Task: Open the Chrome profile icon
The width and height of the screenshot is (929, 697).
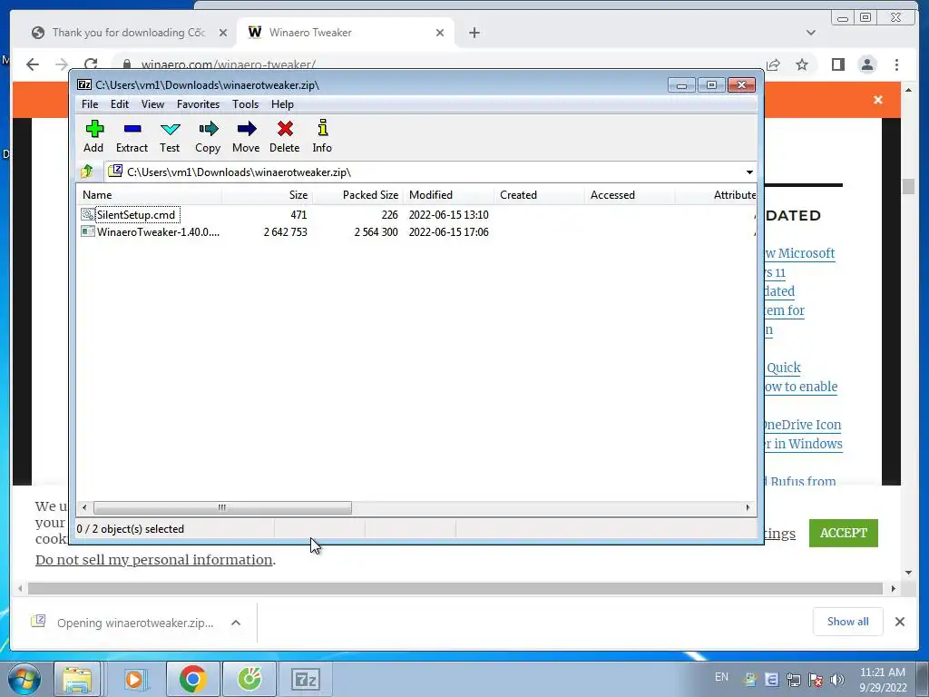Action: click(x=867, y=64)
